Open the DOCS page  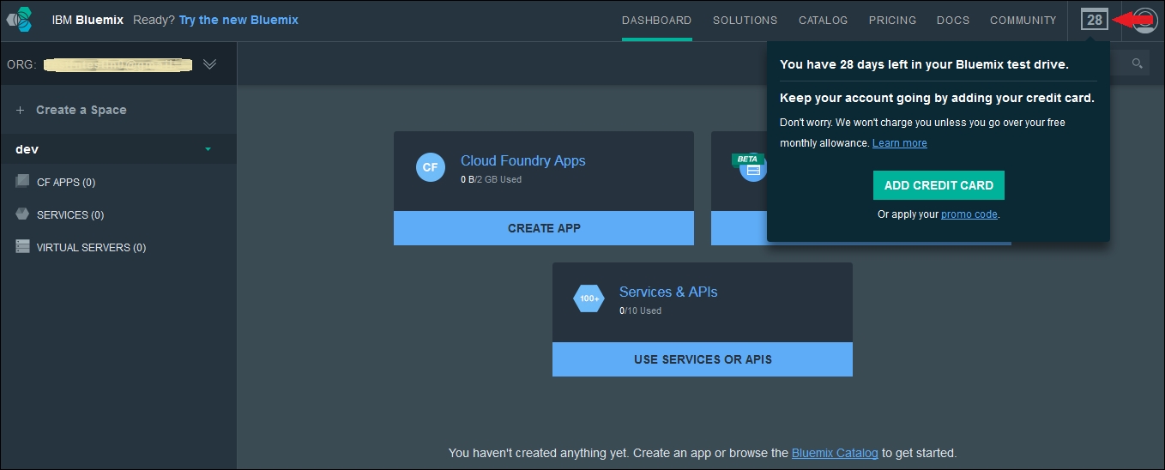953,20
